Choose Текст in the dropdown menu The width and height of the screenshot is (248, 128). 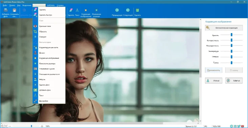click(x=49, y=96)
